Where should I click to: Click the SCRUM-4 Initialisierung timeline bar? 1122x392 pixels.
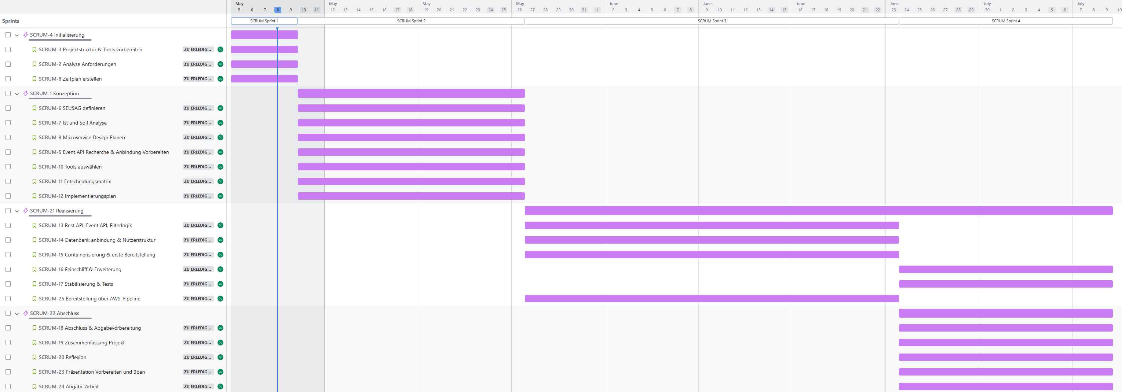264,35
